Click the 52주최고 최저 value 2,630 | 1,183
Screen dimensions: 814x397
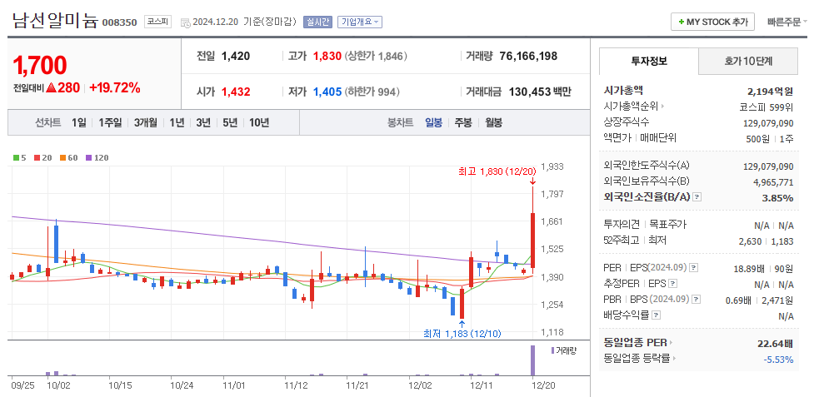click(x=766, y=241)
